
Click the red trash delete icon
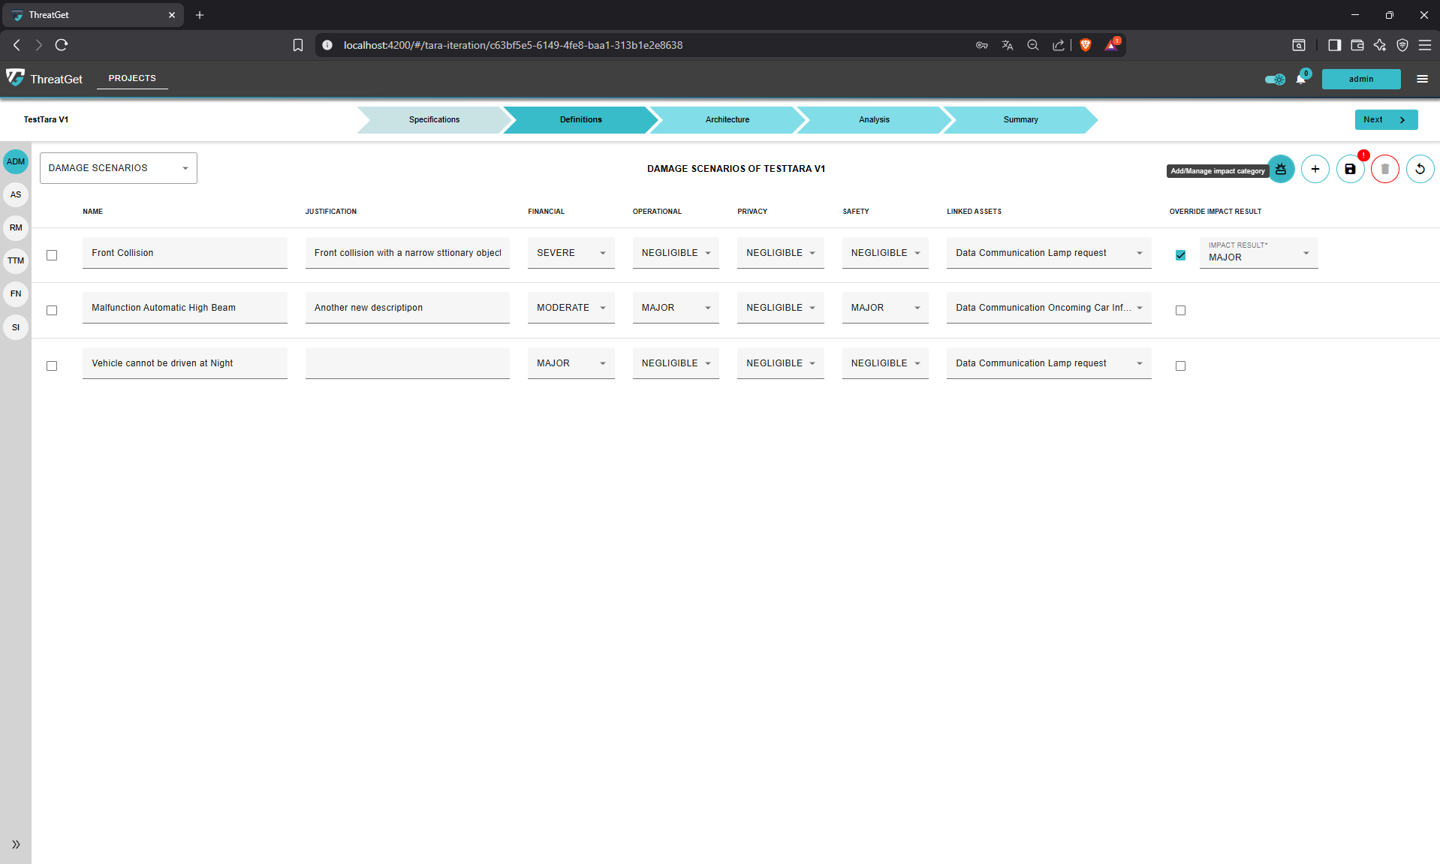(x=1384, y=169)
